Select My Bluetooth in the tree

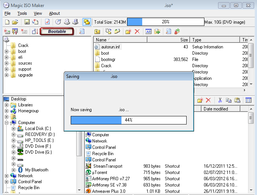(37, 170)
